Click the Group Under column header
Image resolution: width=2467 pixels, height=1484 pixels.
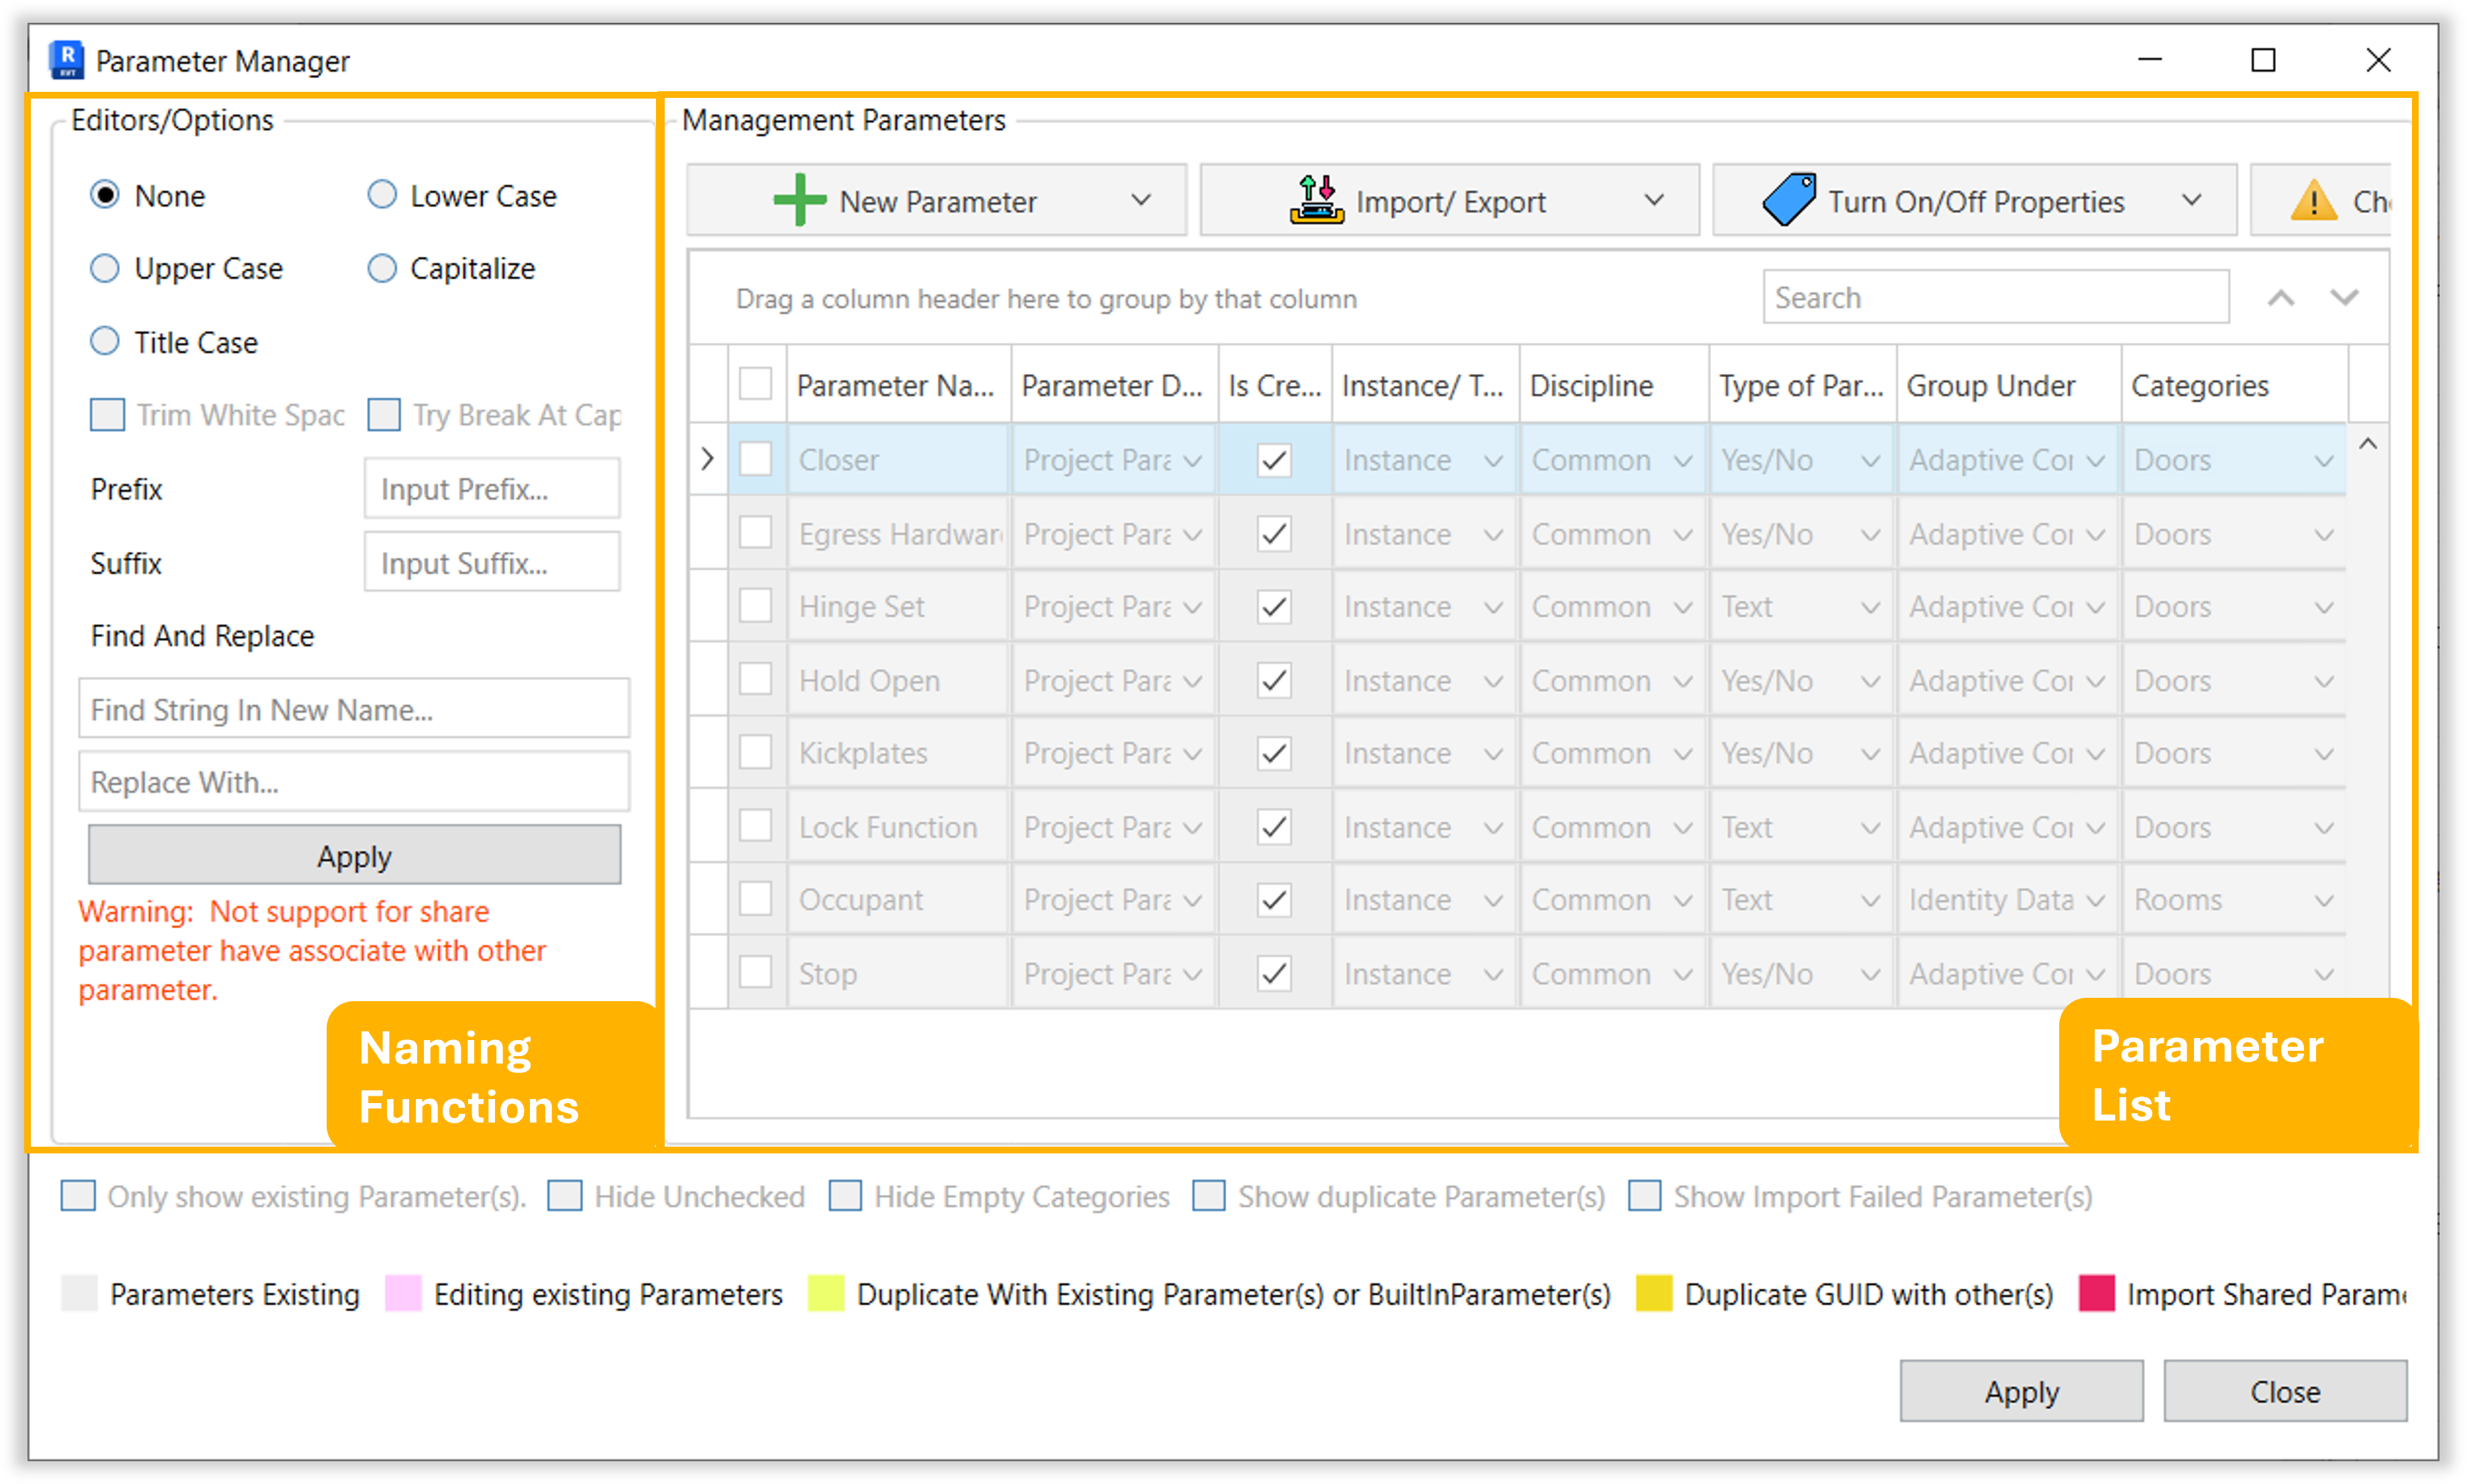point(1990,386)
